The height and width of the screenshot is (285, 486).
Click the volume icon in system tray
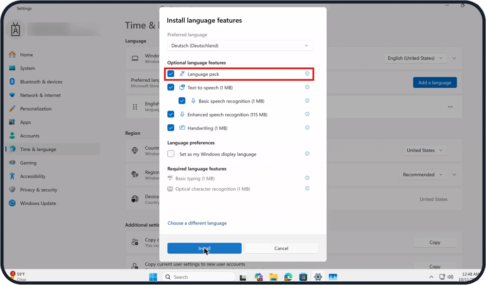pos(450,277)
